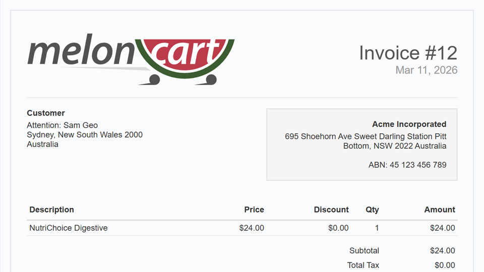
Task: Click the ABN: 45 123 456 789 text
Action: pos(407,165)
